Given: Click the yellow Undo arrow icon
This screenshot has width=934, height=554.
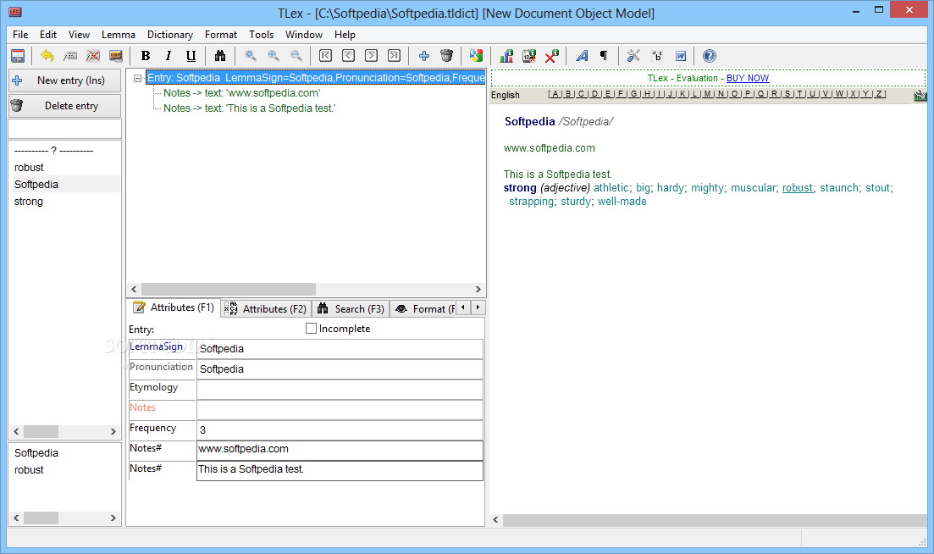Looking at the screenshot, I should pyautogui.click(x=47, y=56).
